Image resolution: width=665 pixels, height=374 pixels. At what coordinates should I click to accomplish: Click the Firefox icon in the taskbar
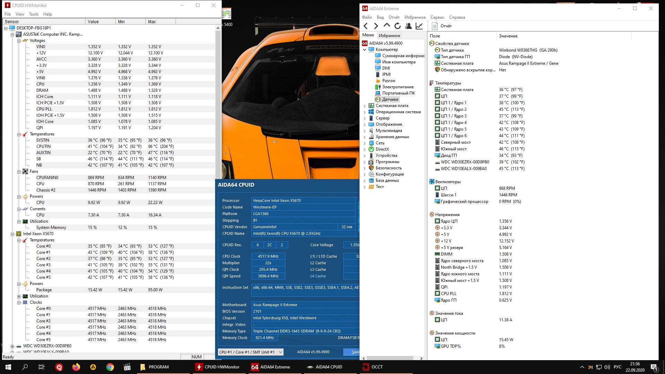pos(76,367)
